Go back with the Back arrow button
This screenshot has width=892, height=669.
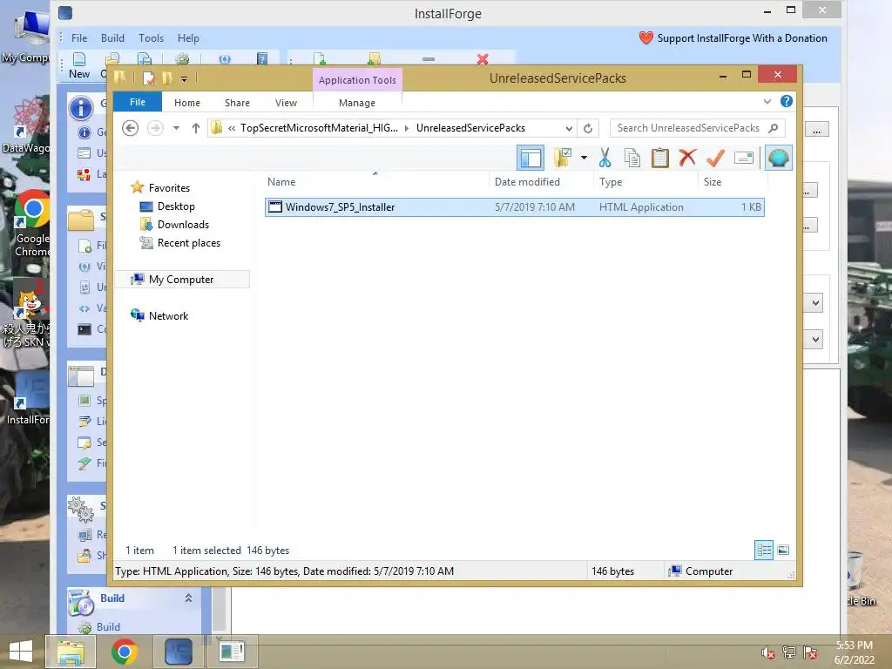(131, 128)
